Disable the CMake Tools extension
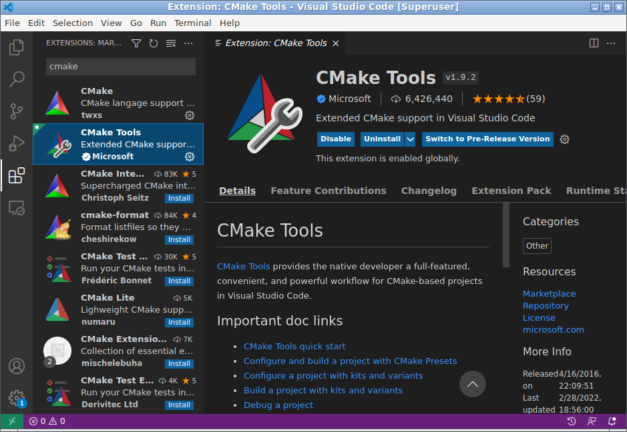The image size is (627, 432). [335, 139]
